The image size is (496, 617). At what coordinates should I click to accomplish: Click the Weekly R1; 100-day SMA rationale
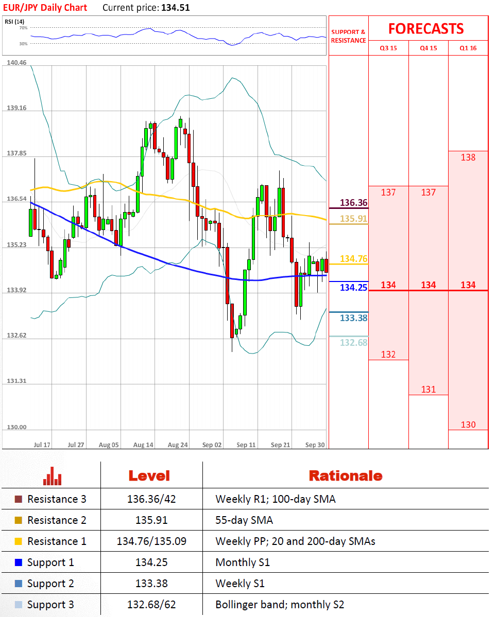(276, 499)
